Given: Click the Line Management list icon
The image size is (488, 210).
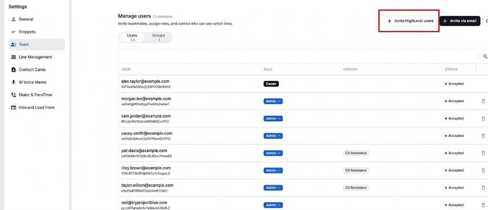Looking at the screenshot, I should pyautogui.click(x=13, y=57).
